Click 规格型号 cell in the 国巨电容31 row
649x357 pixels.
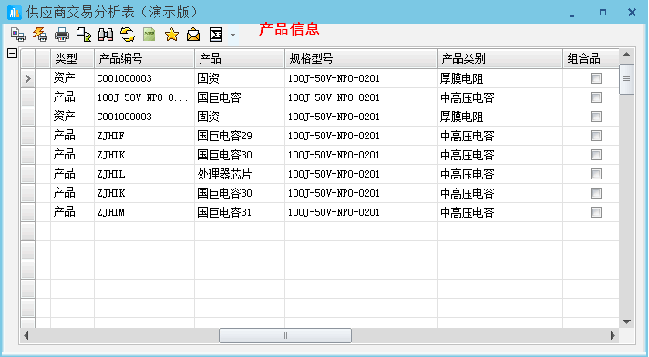[x=361, y=212]
